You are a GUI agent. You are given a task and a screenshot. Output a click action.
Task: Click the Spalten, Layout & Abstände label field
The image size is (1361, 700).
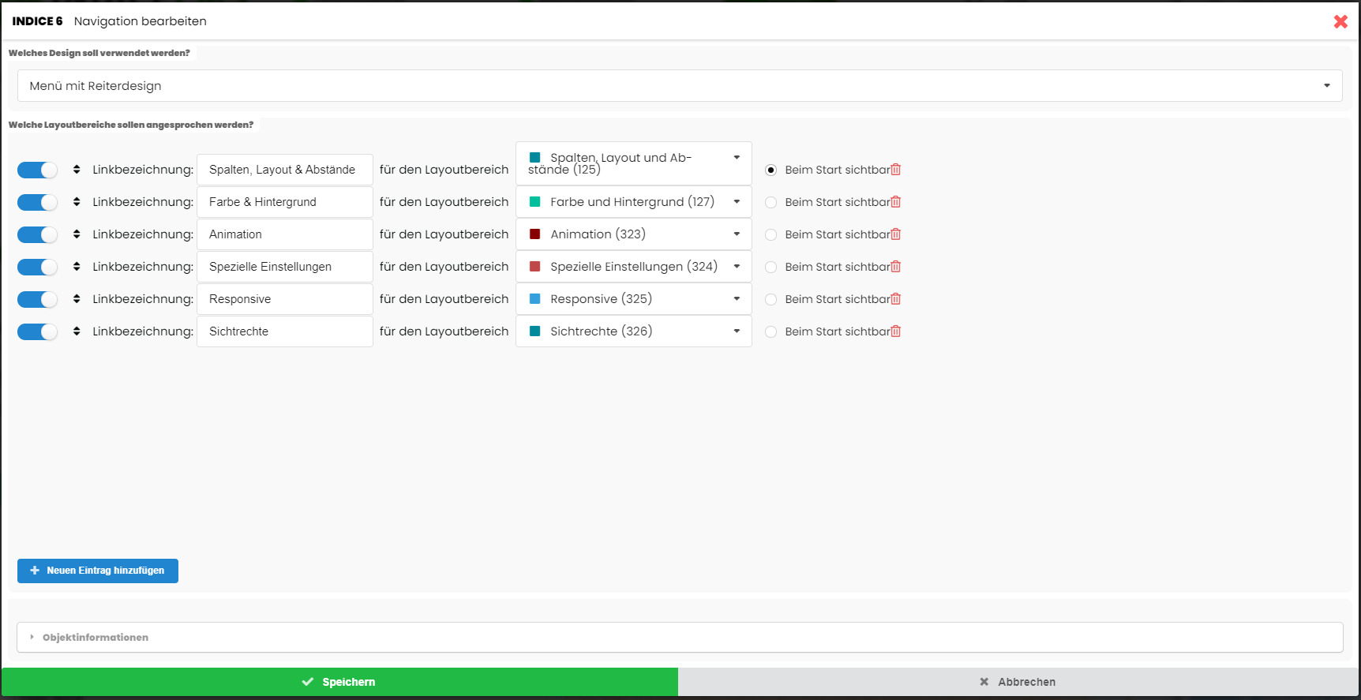coord(284,170)
